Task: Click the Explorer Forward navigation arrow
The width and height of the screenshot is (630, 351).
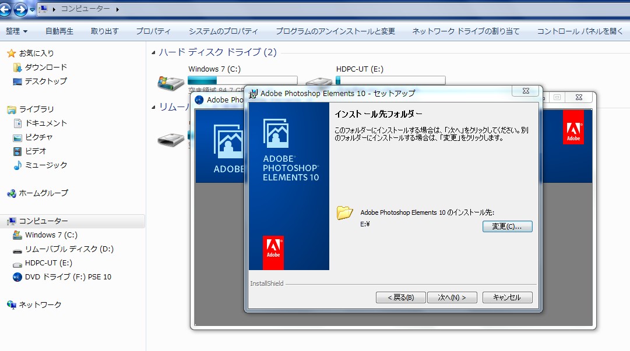Action: pos(20,9)
